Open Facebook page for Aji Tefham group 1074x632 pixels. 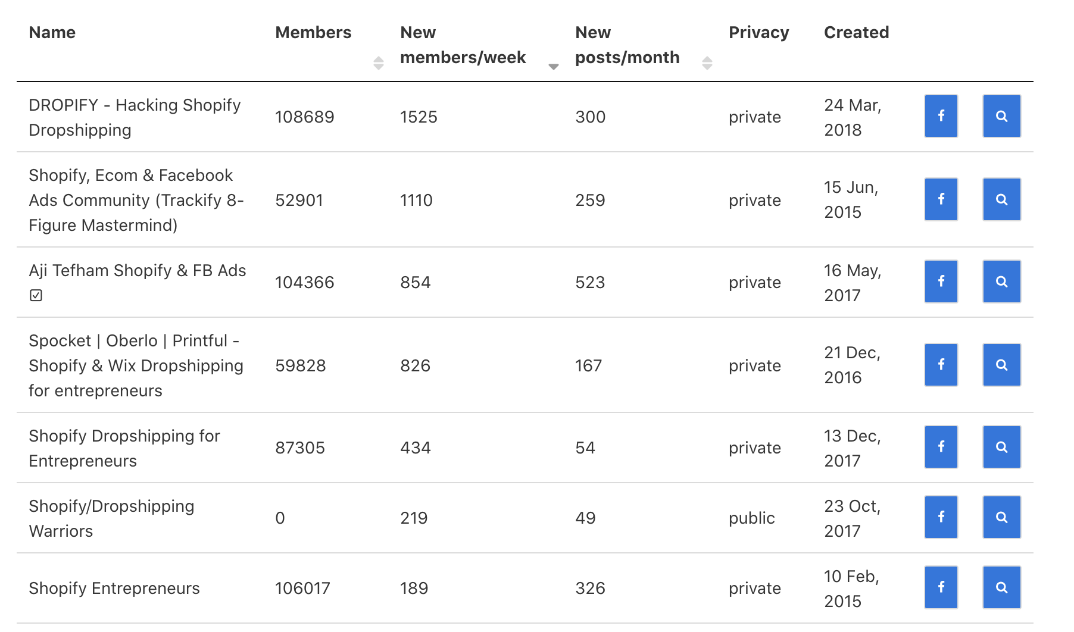pos(941,281)
